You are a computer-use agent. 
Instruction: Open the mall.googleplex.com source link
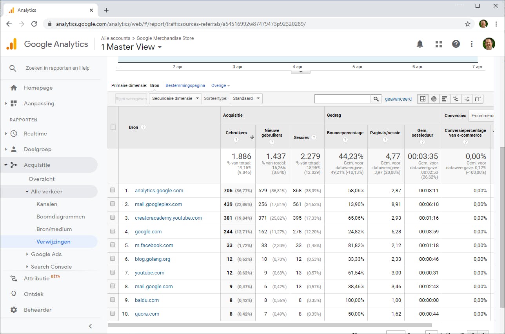click(158, 204)
